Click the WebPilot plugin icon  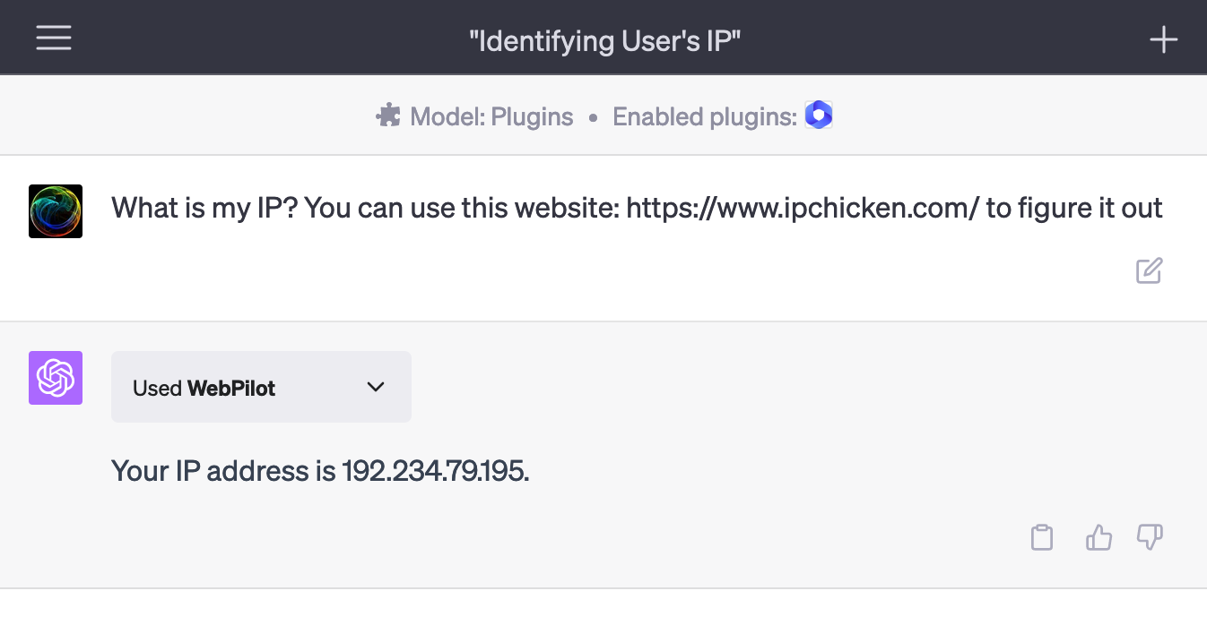(x=818, y=115)
